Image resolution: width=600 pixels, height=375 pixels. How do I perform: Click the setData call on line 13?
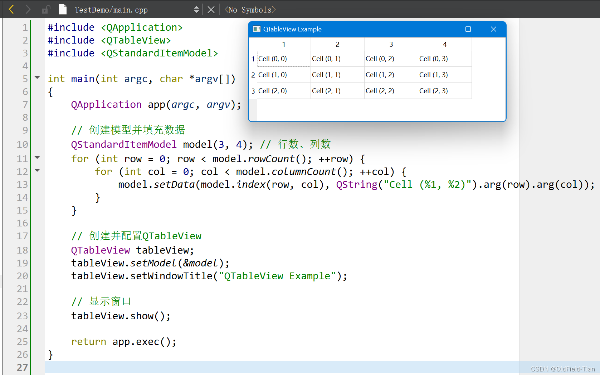click(174, 184)
